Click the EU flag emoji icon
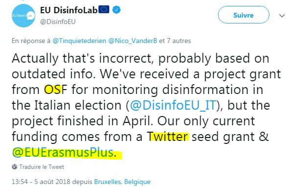Screen dimensions: 291x187 104,9
